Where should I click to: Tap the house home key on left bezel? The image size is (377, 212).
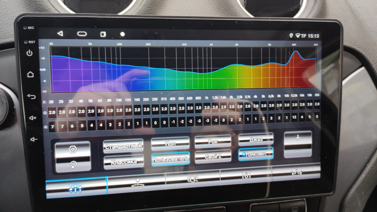pyautogui.click(x=30, y=74)
